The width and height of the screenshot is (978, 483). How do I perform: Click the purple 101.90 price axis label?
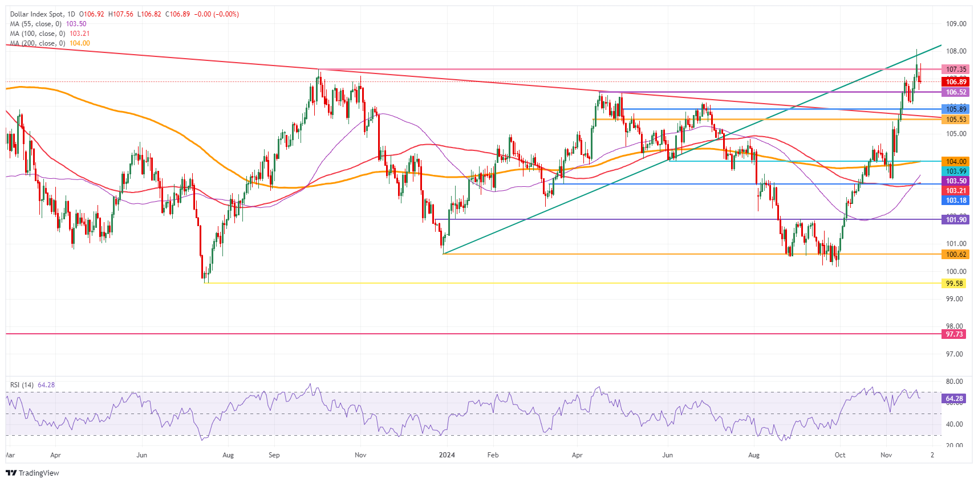[x=956, y=220]
